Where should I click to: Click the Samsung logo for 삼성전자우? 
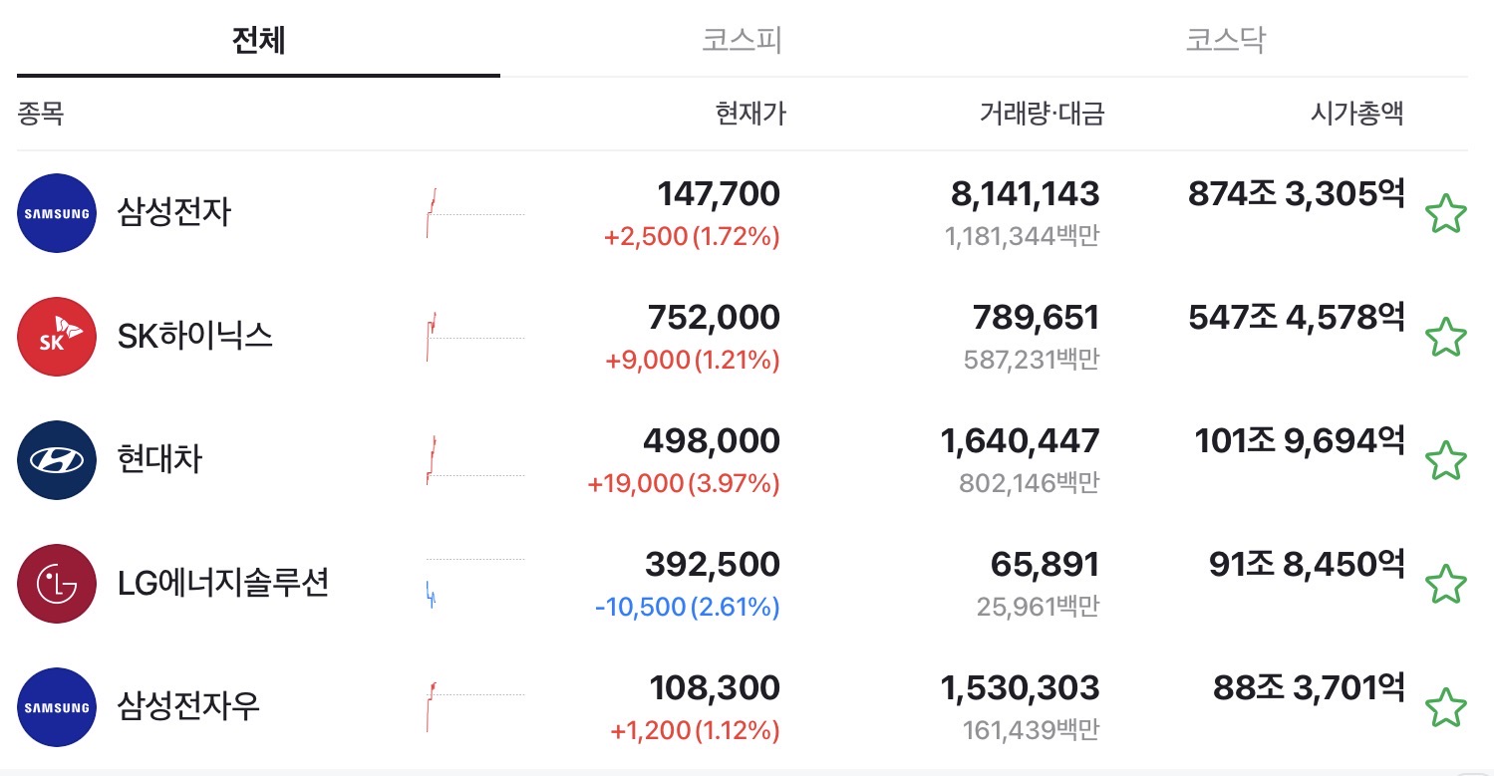click(57, 707)
